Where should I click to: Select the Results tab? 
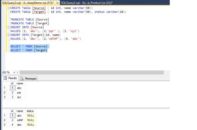click(x=10, y=78)
